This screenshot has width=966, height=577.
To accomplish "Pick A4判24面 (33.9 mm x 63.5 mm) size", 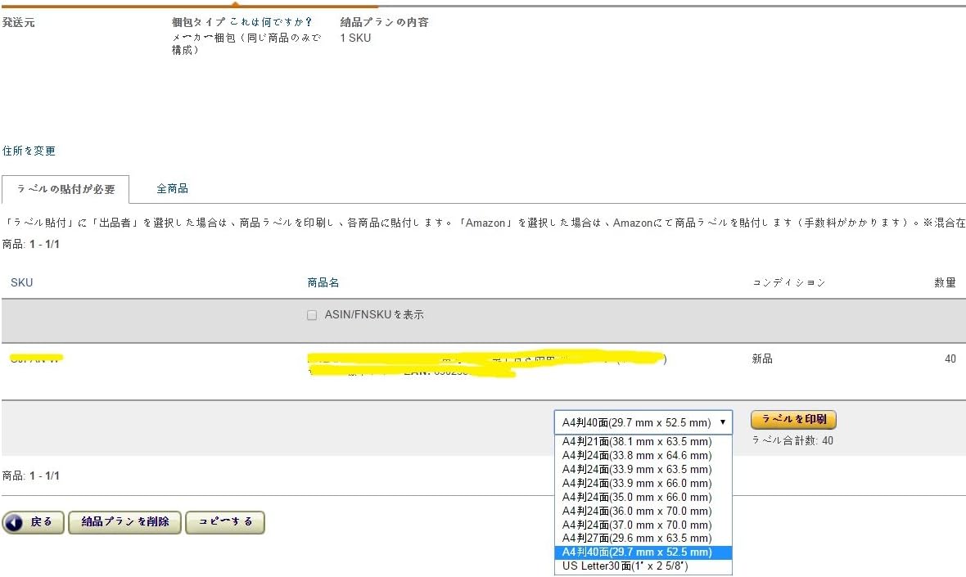I will pos(637,470).
